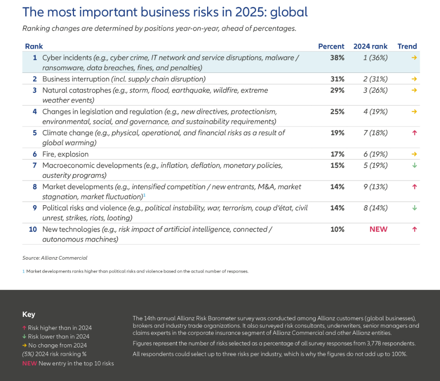Click the red NEW label in row 10
Viewport: 440px width, 381px height.
click(x=378, y=229)
